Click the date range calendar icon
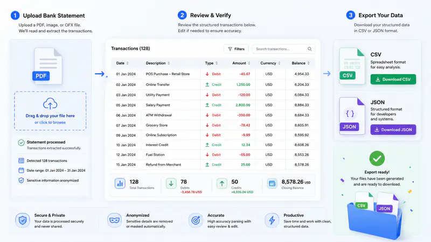 click(x=21, y=170)
